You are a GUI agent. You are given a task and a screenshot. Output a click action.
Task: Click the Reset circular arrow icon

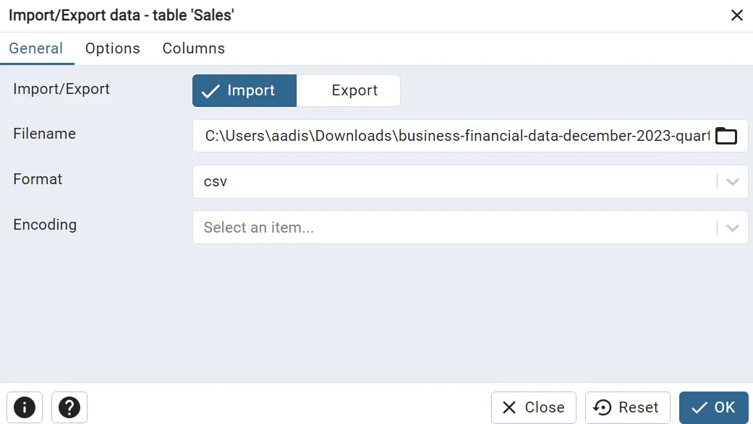(x=602, y=407)
